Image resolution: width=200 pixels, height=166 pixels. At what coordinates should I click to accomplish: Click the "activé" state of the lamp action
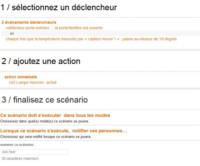[51, 82]
